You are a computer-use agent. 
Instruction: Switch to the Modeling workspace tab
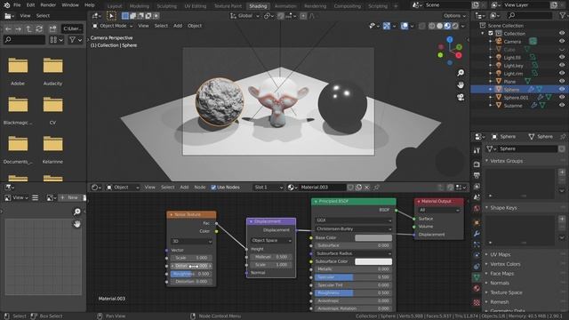(140, 6)
